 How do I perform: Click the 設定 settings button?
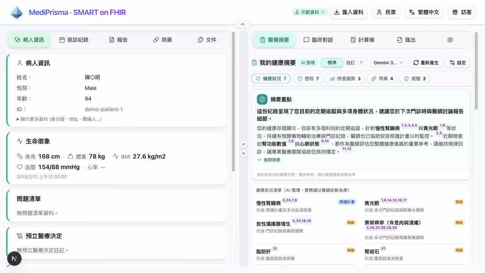point(458,63)
